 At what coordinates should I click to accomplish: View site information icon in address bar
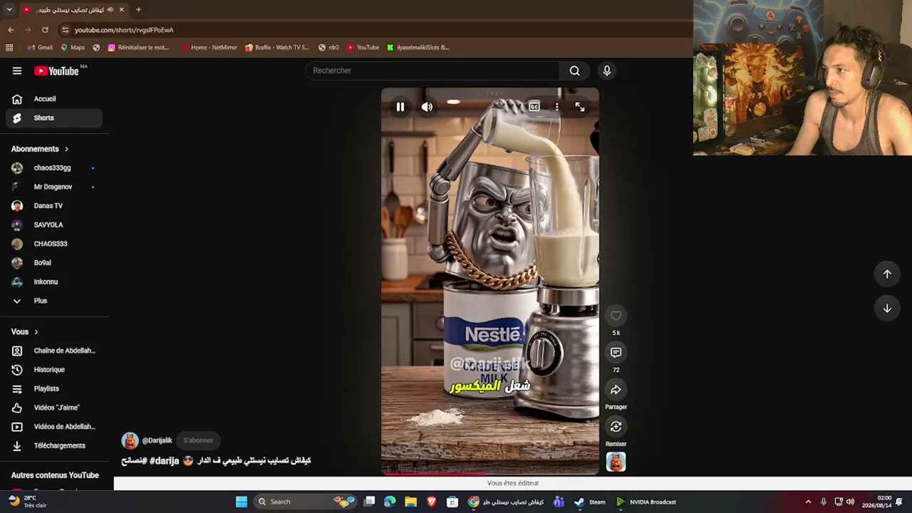click(66, 30)
